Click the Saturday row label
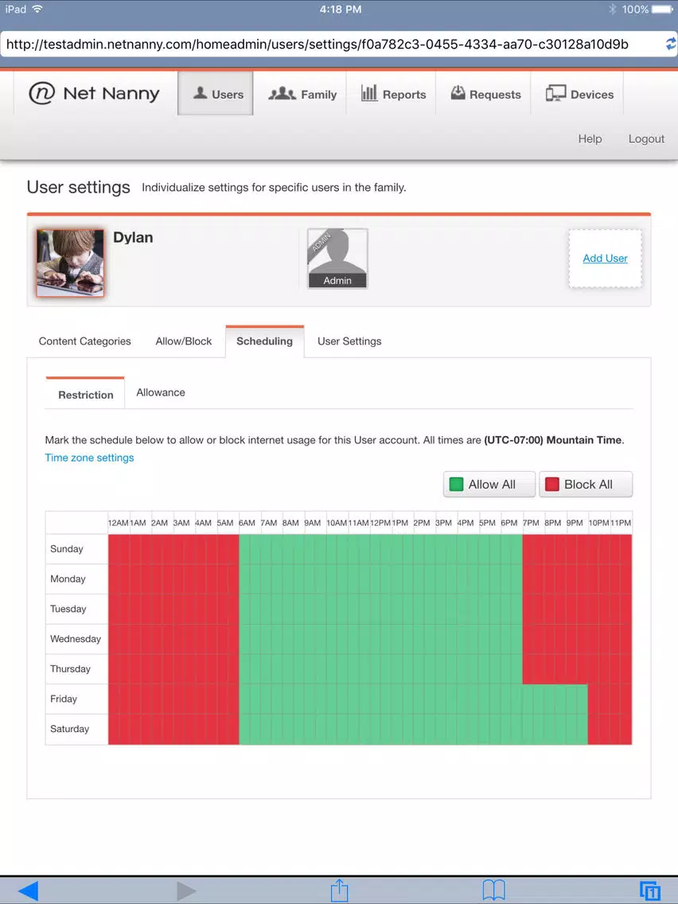The width and height of the screenshot is (678, 904). pyautogui.click(x=70, y=729)
